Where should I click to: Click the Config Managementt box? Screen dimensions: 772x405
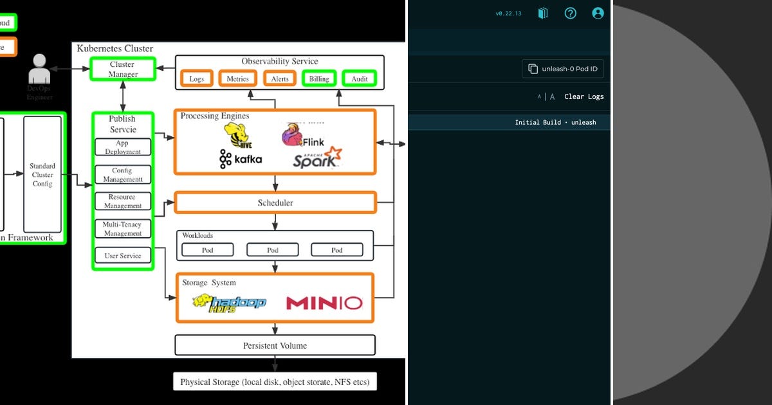(123, 175)
